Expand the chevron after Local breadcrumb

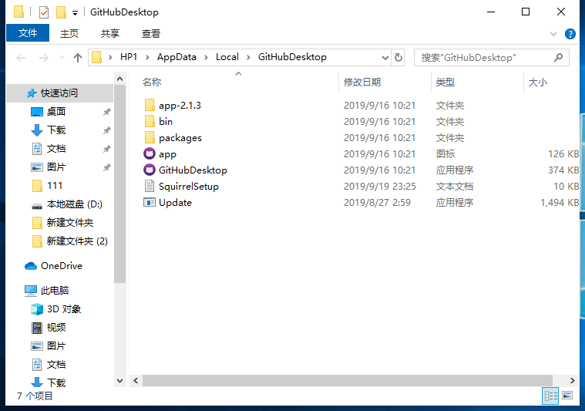[248, 58]
